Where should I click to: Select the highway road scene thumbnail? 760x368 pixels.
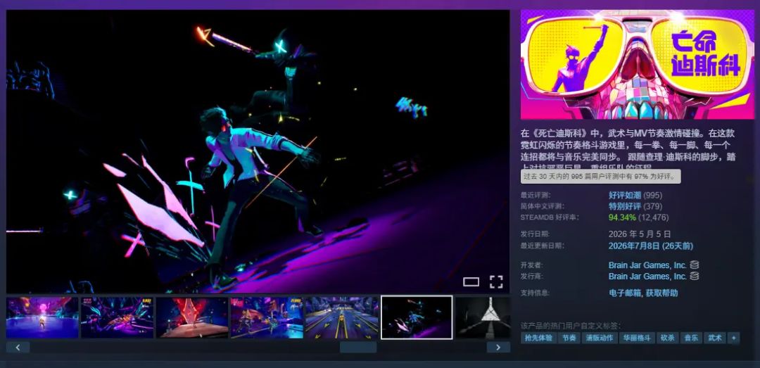[341, 317]
